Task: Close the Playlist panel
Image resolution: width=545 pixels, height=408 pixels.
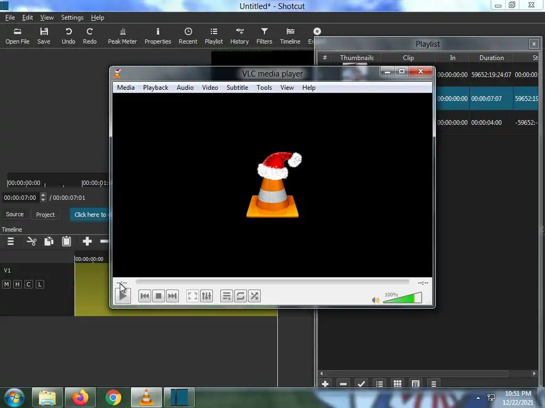Action: tap(534, 44)
